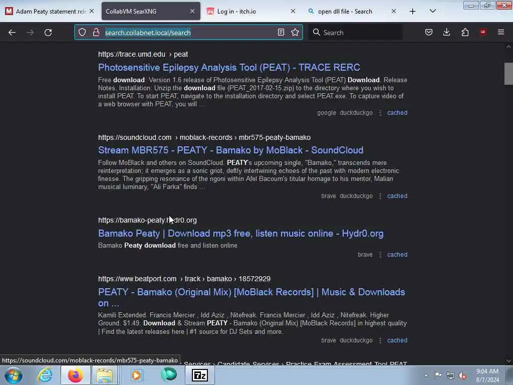Click 'google' engine label on TRACE result
The width and height of the screenshot is (513, 385).
pyautogui.click(x=327, y=113)
